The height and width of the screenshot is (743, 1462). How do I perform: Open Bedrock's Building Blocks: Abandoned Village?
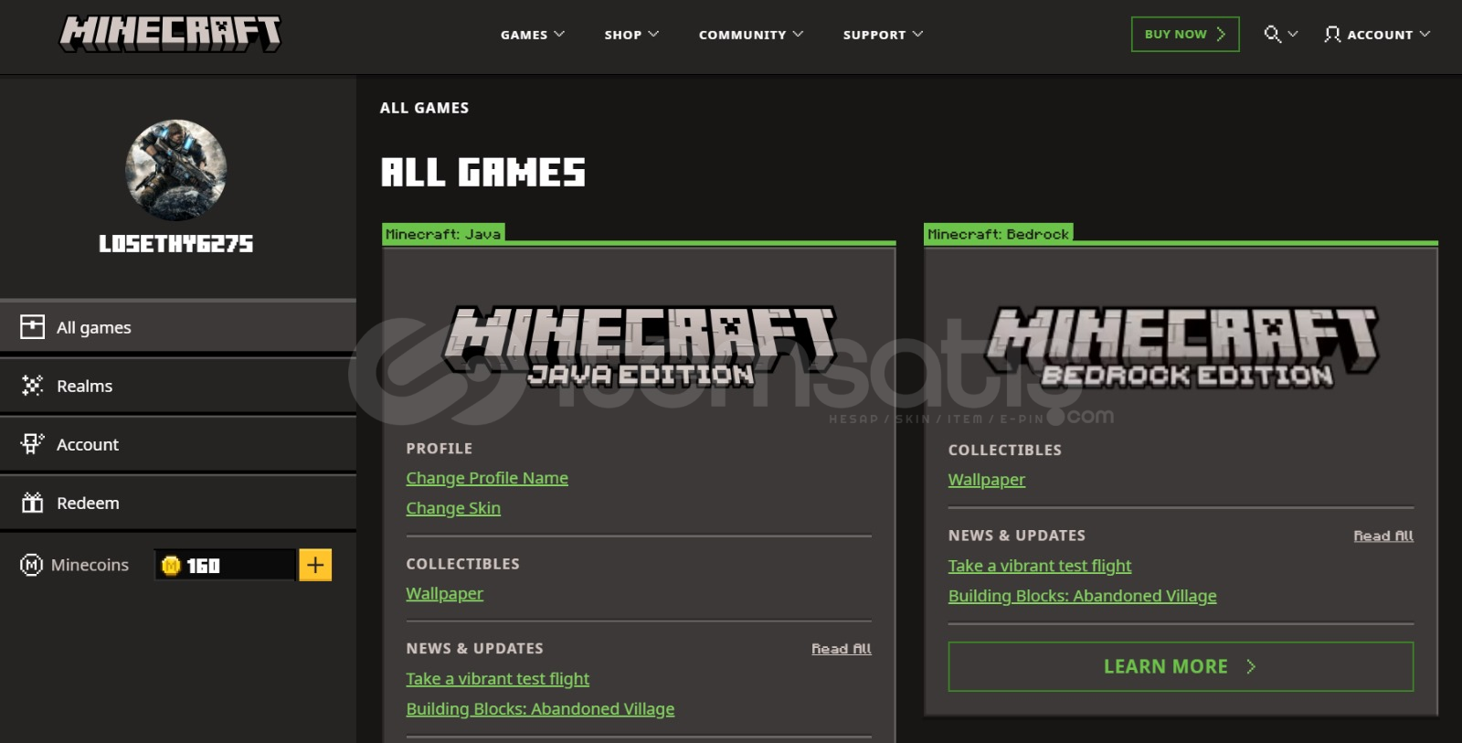pos(1083,596)
